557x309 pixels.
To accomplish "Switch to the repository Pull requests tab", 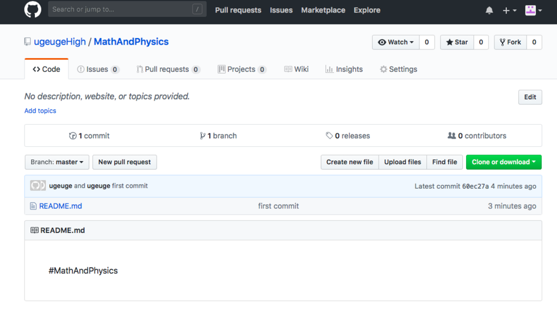I will (169, 69).
